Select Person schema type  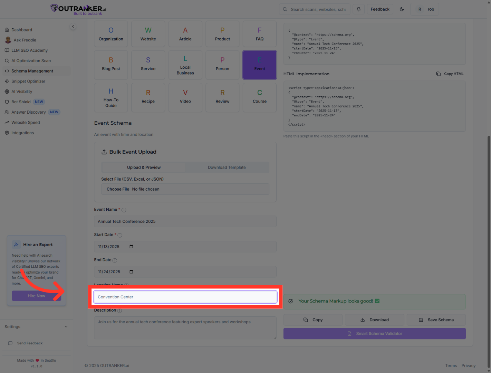coord(222,65)
